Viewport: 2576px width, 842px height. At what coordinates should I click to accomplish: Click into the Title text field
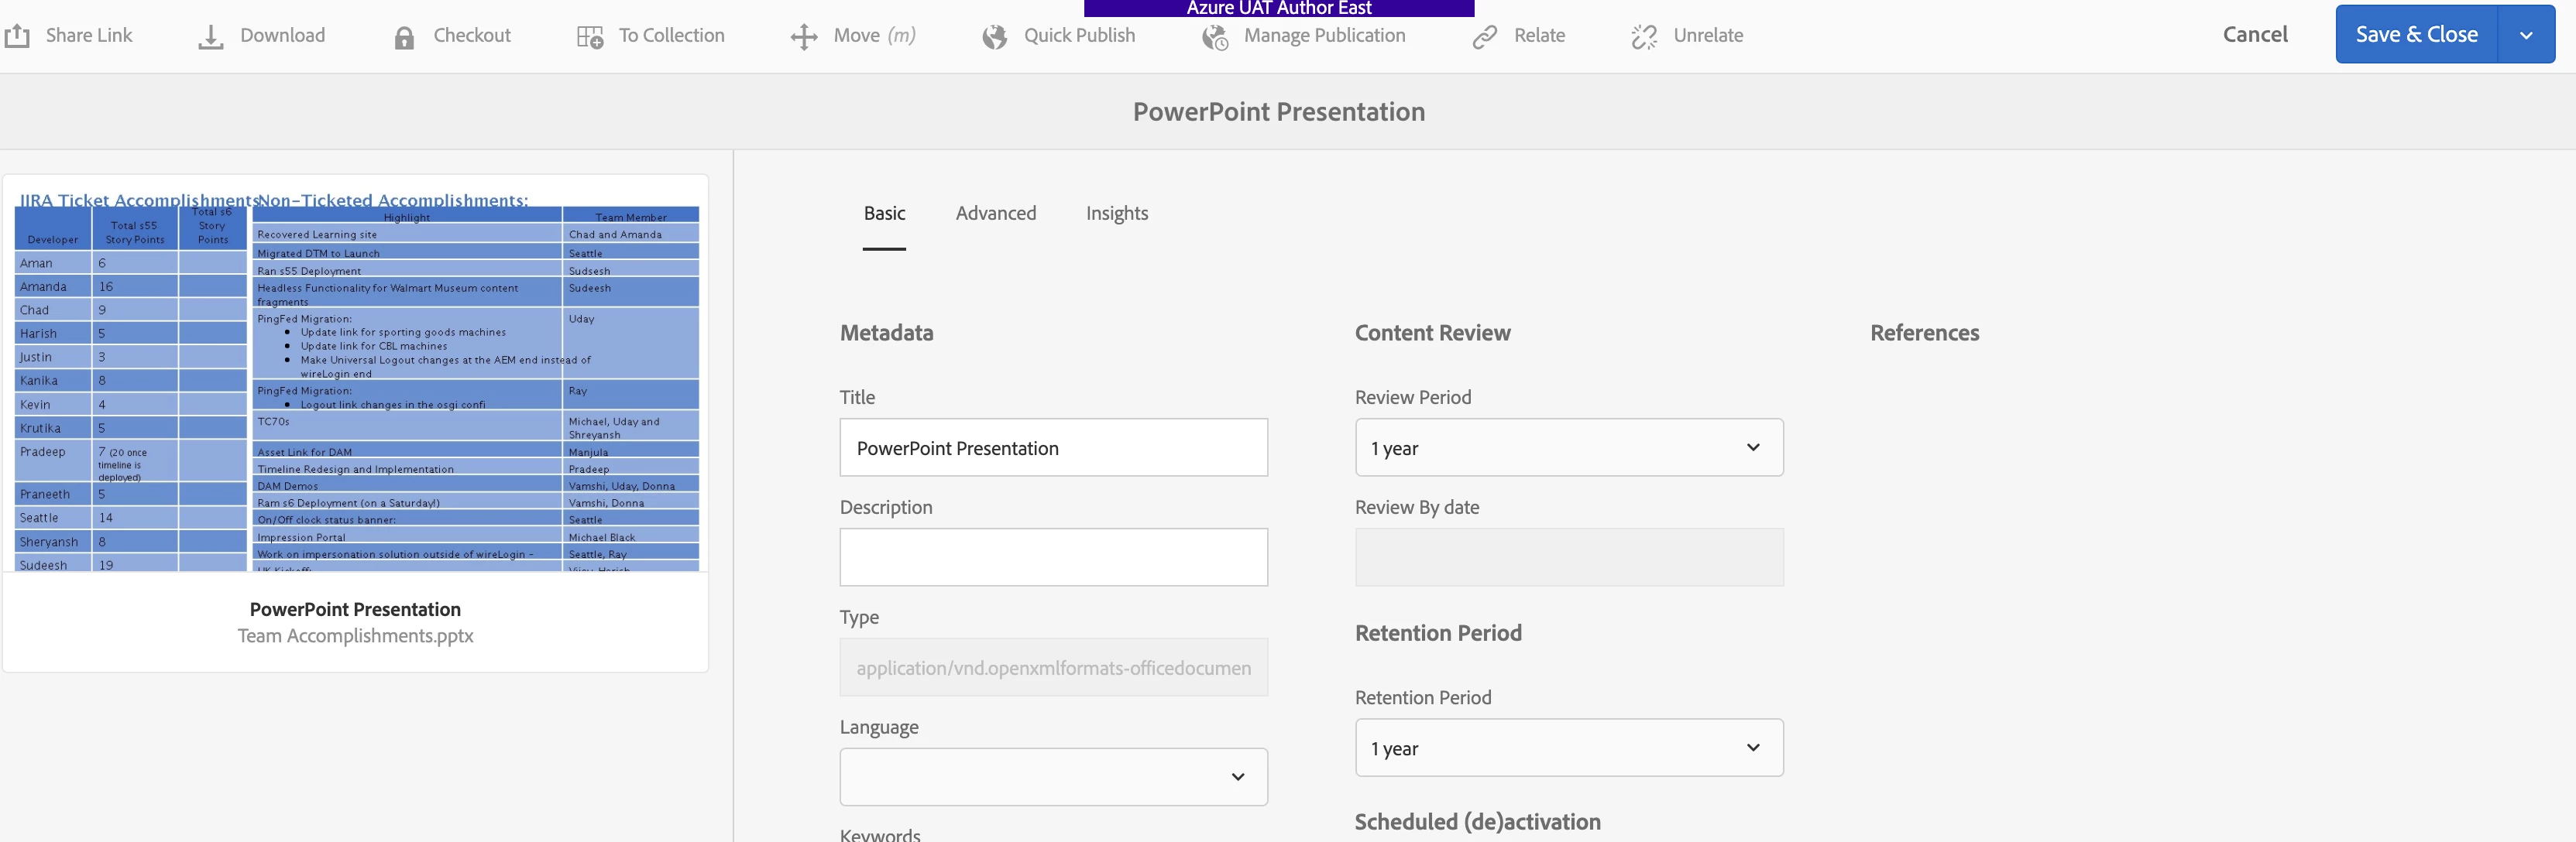pyautogui.click(x=1053, y=447)
